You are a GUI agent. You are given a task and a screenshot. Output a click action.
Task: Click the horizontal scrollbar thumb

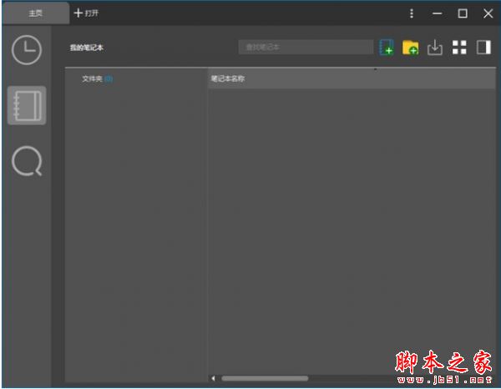[265, 378]
